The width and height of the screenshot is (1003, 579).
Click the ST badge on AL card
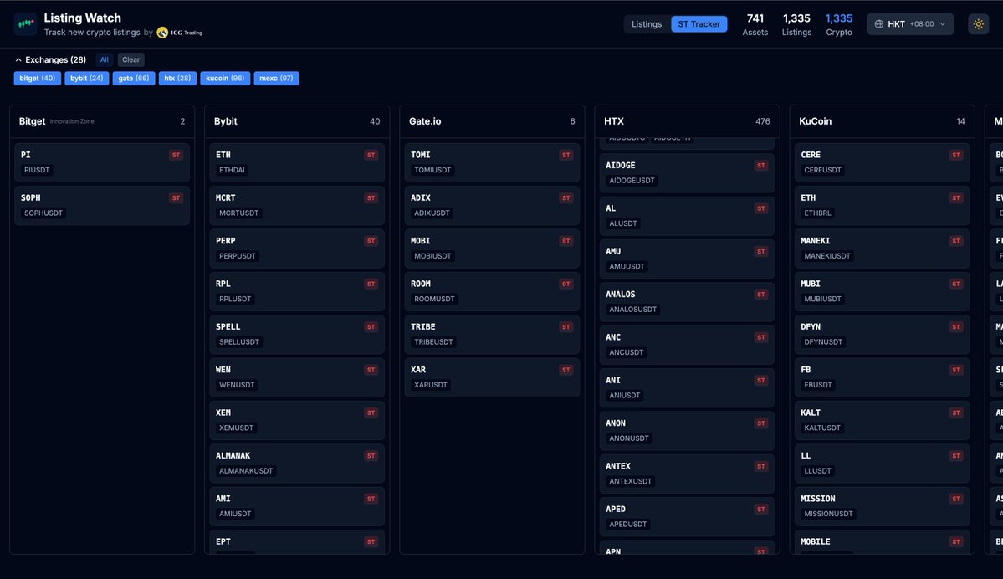[761, 208]
